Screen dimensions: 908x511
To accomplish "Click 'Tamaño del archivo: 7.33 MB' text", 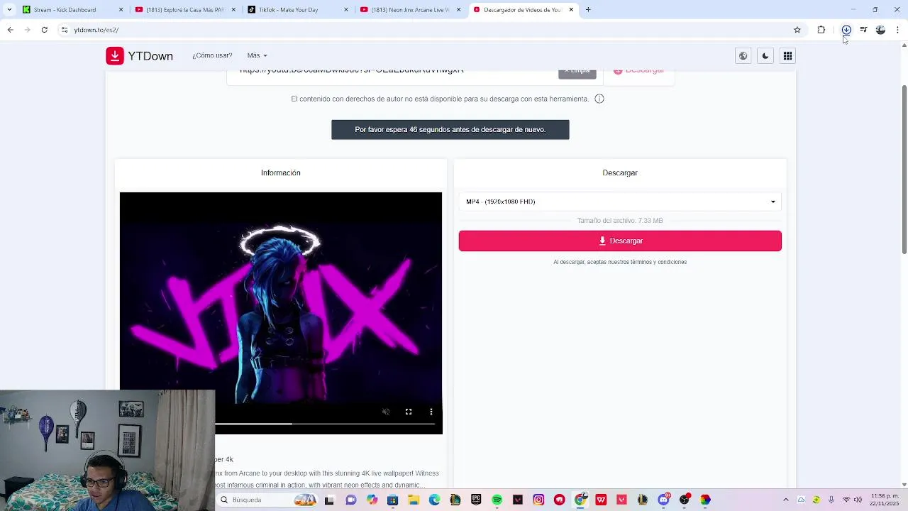I will click(x=620, y=221).
